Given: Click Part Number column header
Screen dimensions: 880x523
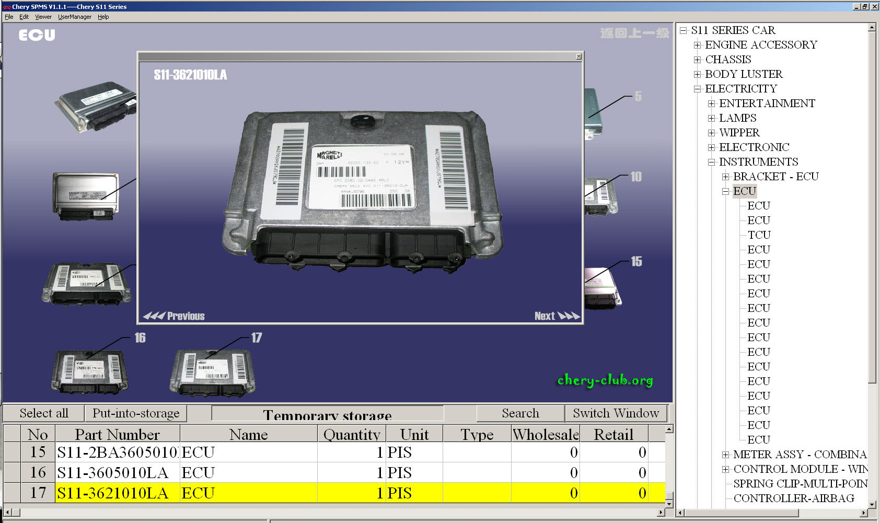Looking at the screenshot, I should coord(118,434).
